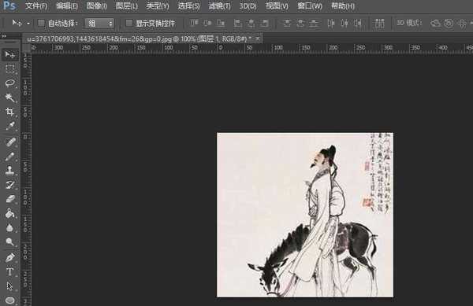Click align bottom edges icon
Viewport: 473px width, 306px height.
click(x=221, y=23)
